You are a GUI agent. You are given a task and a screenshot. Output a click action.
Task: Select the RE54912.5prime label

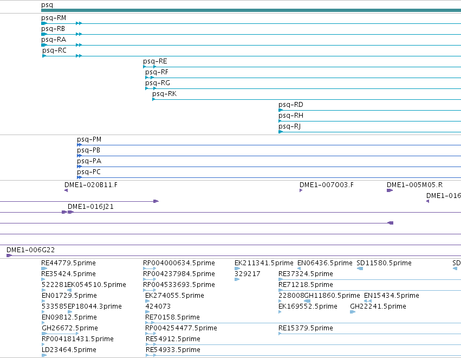[x=173, y=339]
